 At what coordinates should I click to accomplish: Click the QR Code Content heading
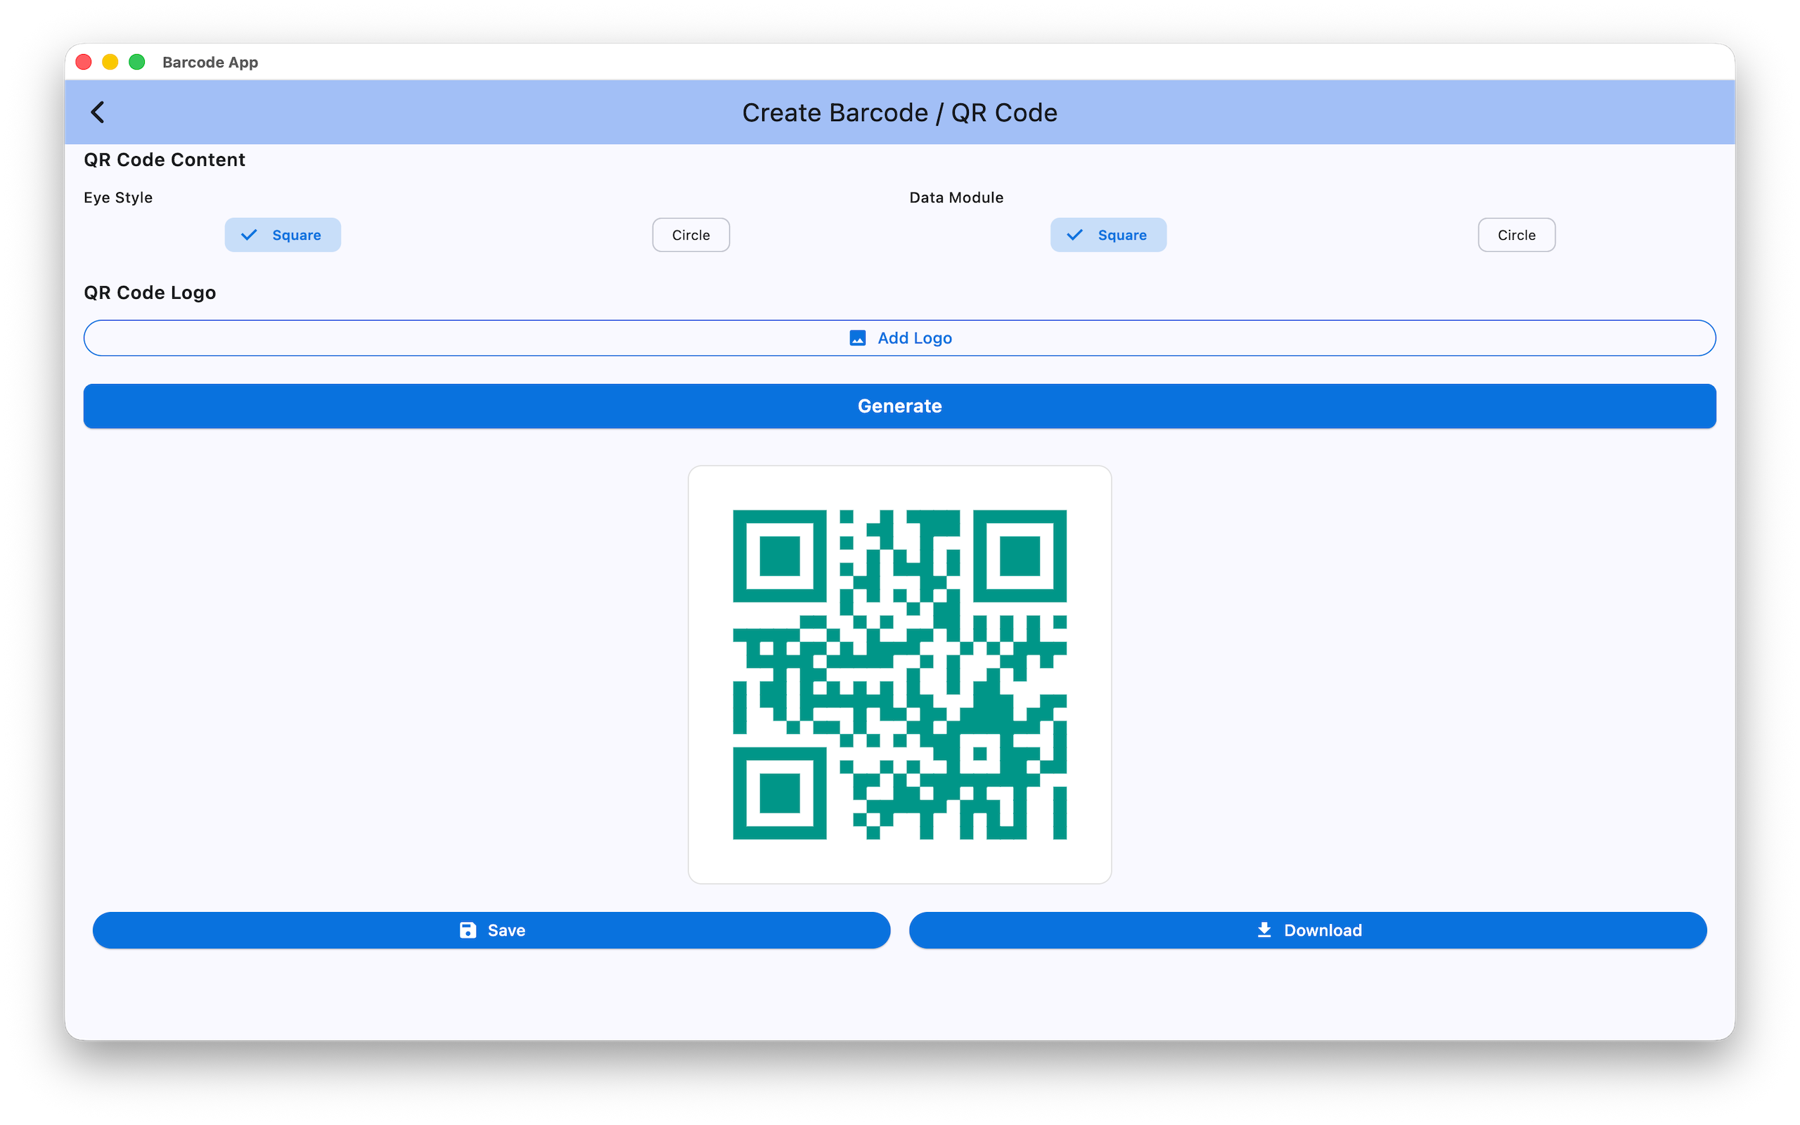pyautogui.click(x=165, y=160)
